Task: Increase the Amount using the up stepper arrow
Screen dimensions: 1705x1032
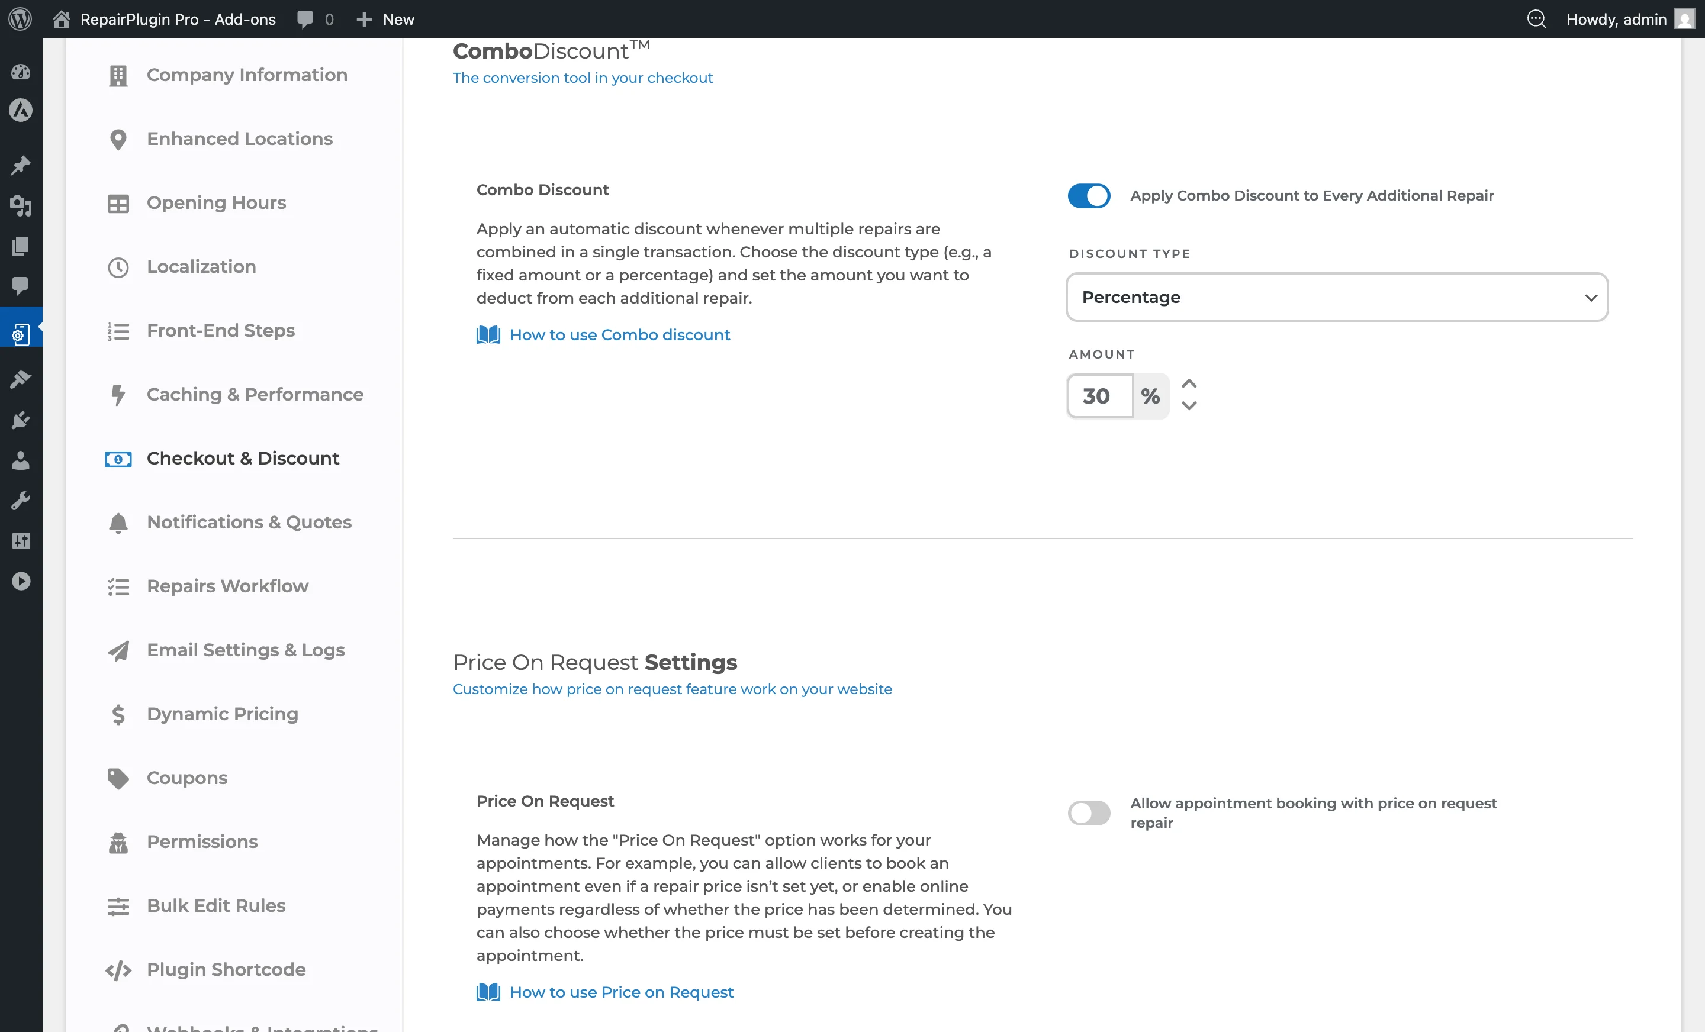Action: (x=1189, y=385)
